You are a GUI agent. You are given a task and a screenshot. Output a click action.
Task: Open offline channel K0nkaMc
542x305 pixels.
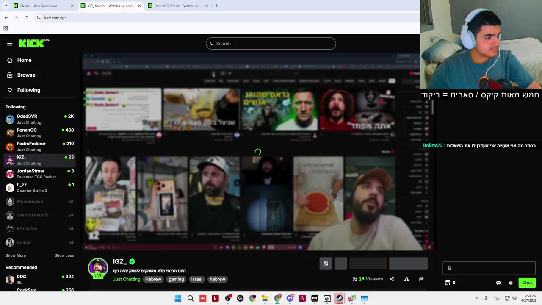[40, 229]
